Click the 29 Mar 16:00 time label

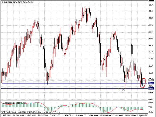[x=130, y=115]
